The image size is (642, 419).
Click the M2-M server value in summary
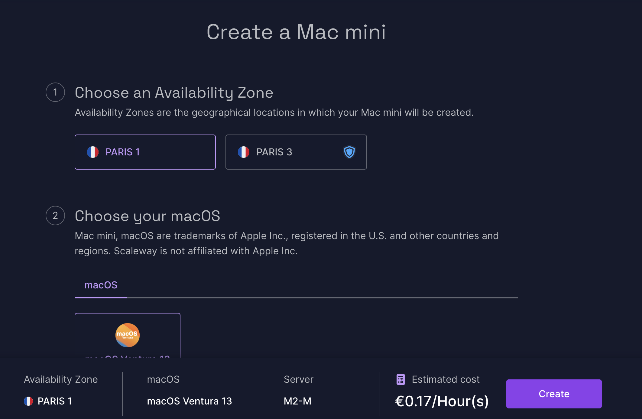297,401
